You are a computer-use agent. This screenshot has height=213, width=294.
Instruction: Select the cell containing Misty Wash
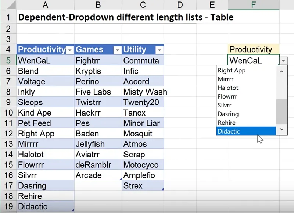tap(143, 92)
